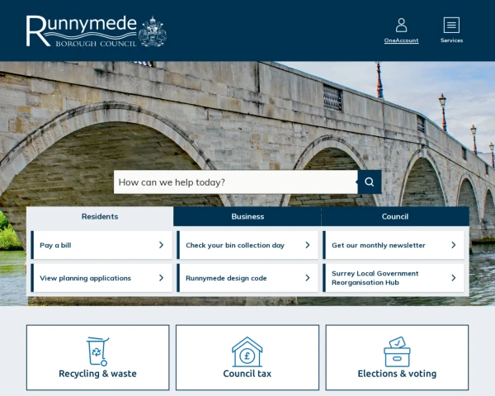Image resolution: width=495 pixels, height=396 pixels.
Task: Click the recycling bin icon
Action: coord(98,351)
